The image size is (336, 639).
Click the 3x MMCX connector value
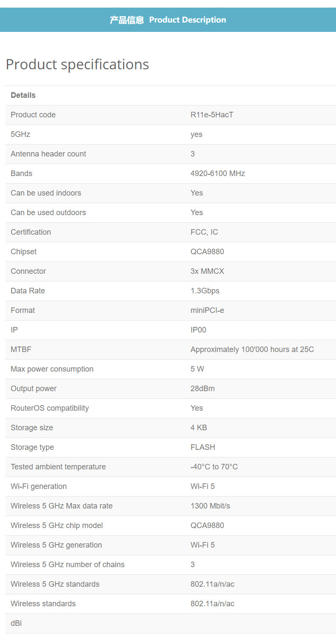click(207, 271)
